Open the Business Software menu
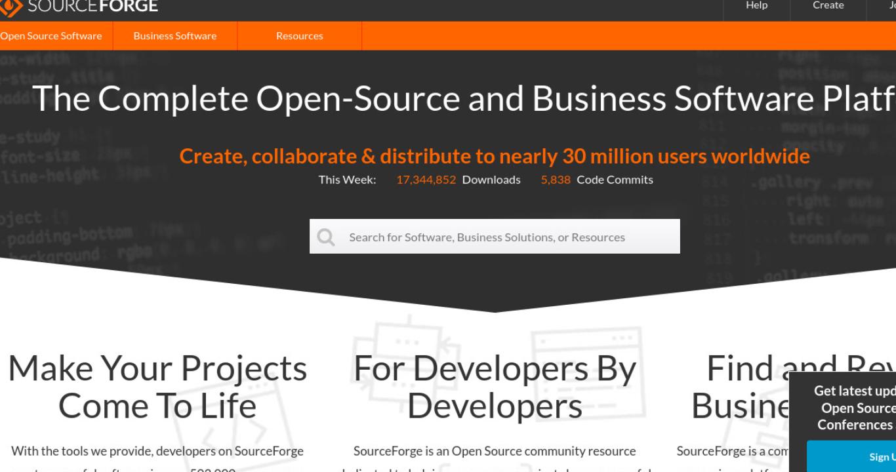The height and width of the screenshot is (472, 896). 175,36
